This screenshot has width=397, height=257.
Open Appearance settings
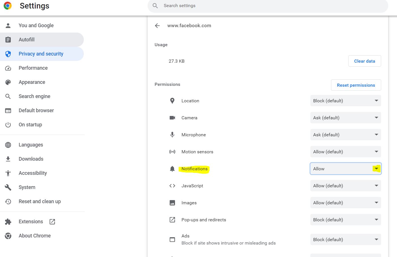(x=42, y=82)
